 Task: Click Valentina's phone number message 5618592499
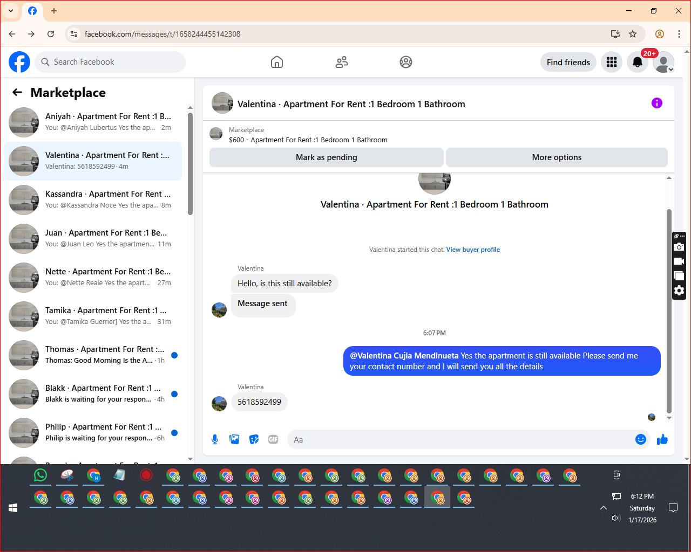(259, 402)
